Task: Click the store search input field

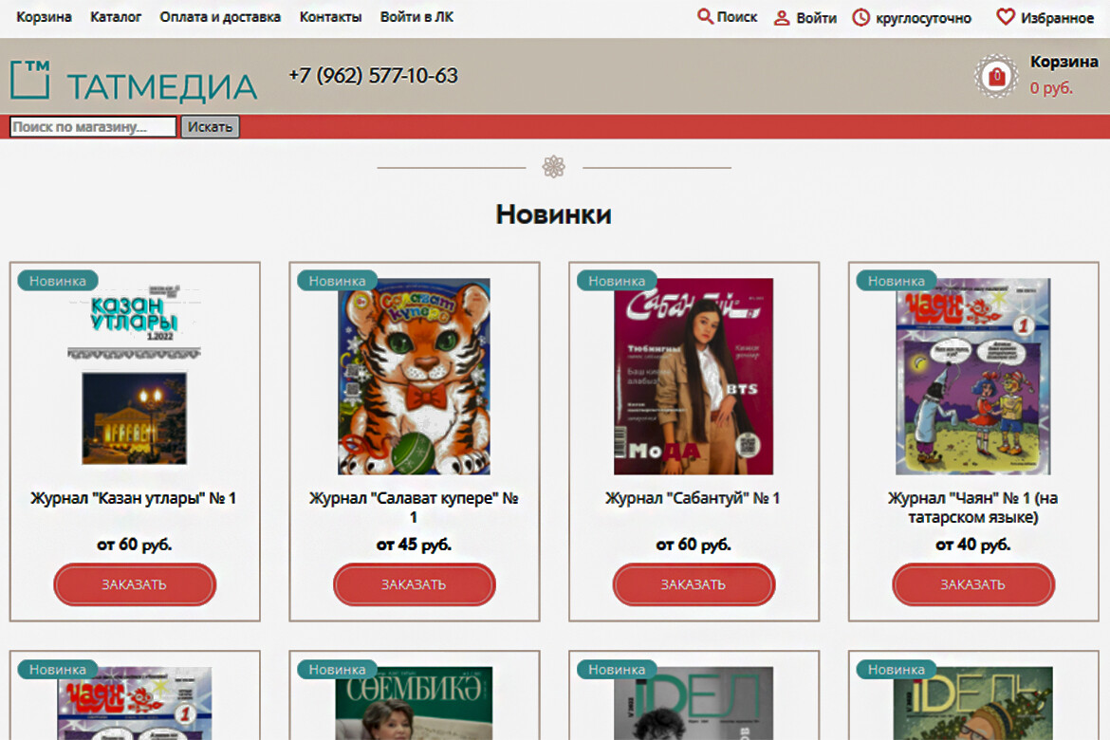Action: coord(93,127)
